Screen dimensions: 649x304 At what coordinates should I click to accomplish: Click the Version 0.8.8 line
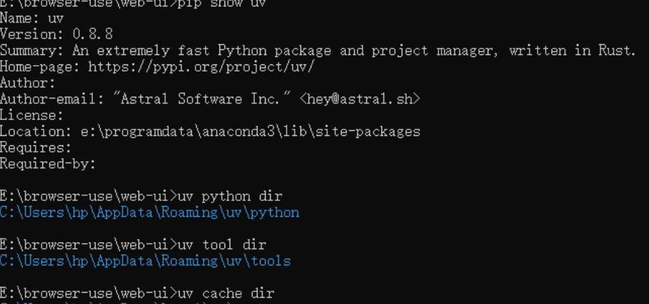[56, 34]
